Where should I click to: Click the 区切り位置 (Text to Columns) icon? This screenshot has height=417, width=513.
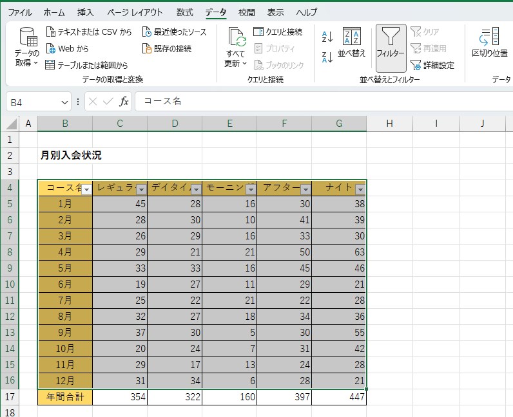[490, 44]
